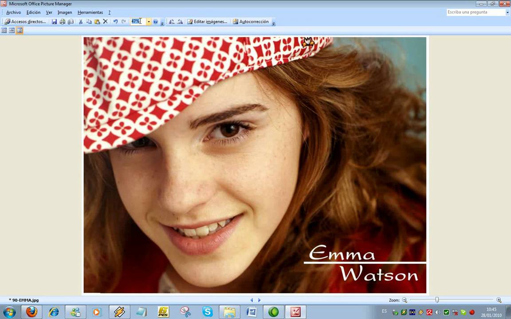This screenshot has height=319, width=511.
Task: Expand the zoom percentage dropdown arrow
Action: [x=149, y=21]
